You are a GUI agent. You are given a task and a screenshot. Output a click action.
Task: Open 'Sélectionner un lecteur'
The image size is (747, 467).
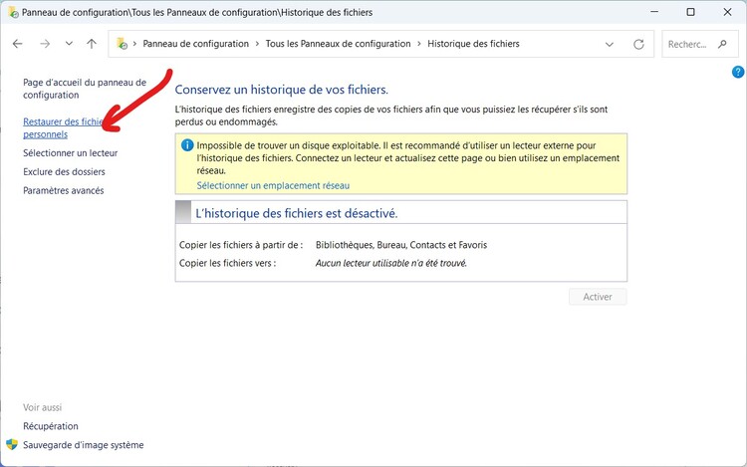point(70,152)
